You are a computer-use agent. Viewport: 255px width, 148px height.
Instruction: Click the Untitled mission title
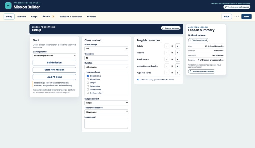click(197, 35)
